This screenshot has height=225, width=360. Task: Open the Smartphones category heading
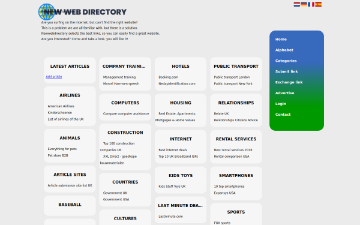point(236,176)
